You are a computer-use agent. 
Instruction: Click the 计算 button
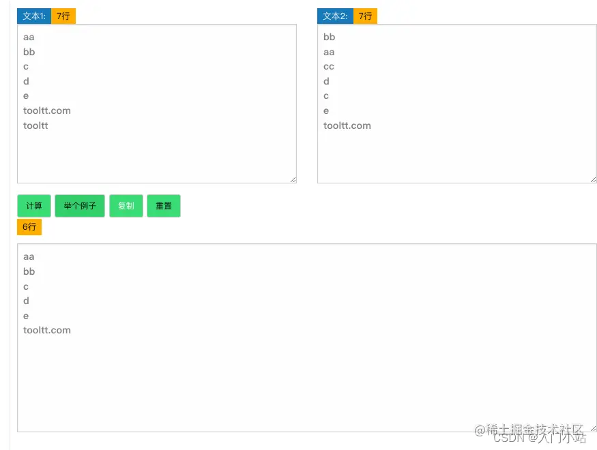click(34, 206)
